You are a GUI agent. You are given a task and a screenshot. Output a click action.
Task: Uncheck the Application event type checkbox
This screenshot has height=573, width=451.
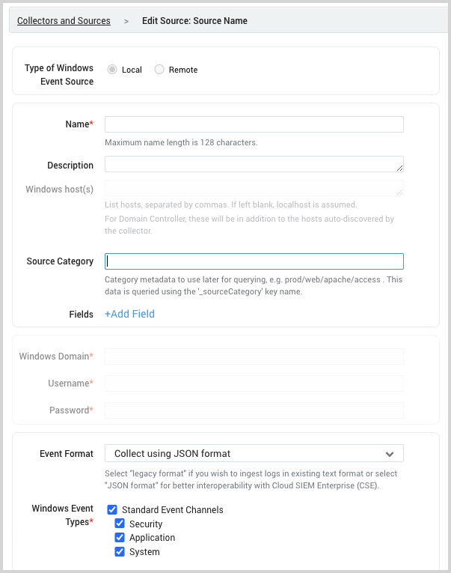coord(120,538)
